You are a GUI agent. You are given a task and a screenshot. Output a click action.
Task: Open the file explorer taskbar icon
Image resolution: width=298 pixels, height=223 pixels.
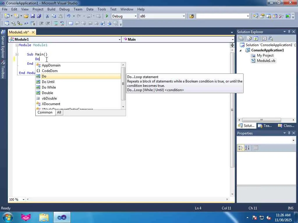(x=44, y=217)
